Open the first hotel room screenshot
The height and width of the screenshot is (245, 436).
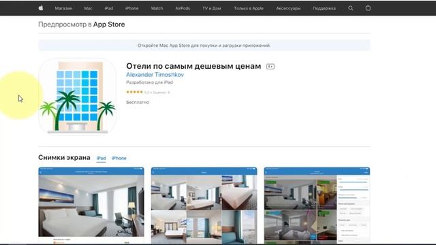(91, 206)
